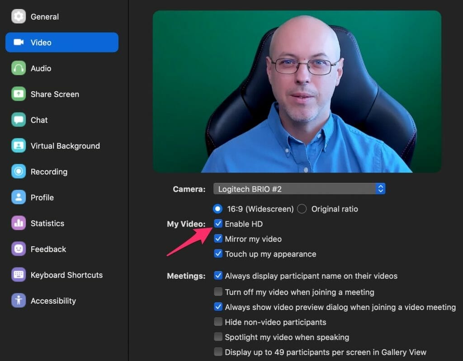Switch to the Profile settings tab
The height and width of the screenshot is (361, 463).
pos(42,197)
